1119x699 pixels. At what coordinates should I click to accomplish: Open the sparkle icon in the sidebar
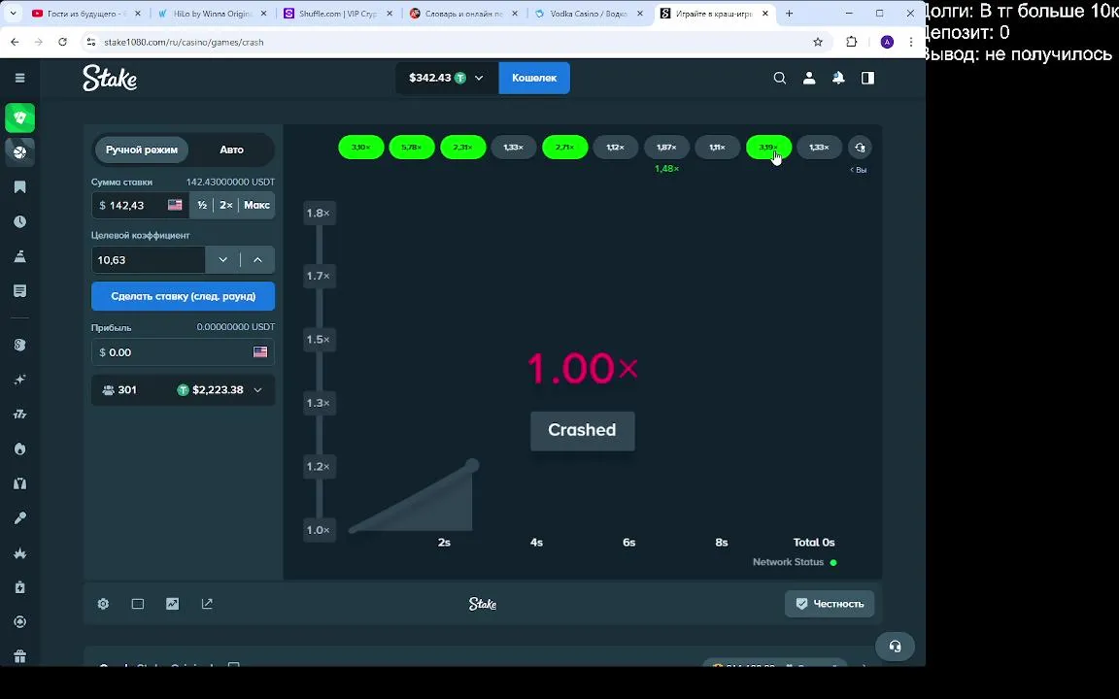tap(20, 380)
